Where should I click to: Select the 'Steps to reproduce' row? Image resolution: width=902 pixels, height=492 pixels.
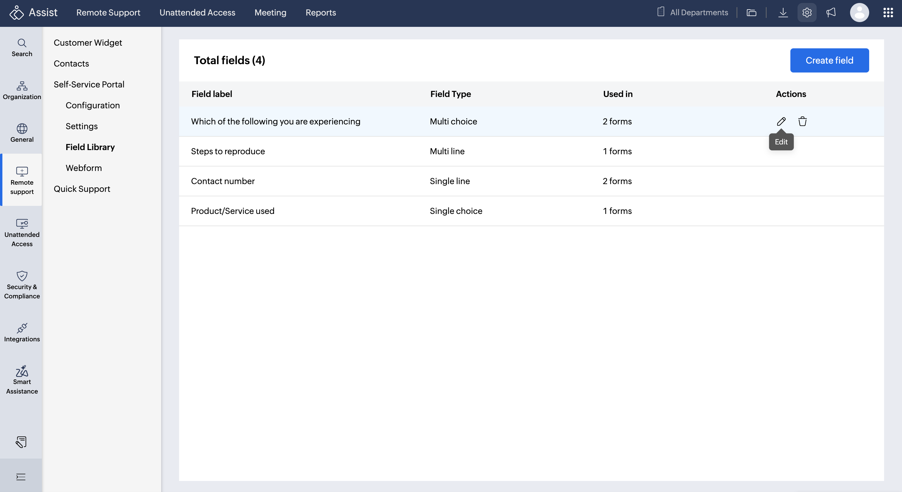click(x=531, y=151)
